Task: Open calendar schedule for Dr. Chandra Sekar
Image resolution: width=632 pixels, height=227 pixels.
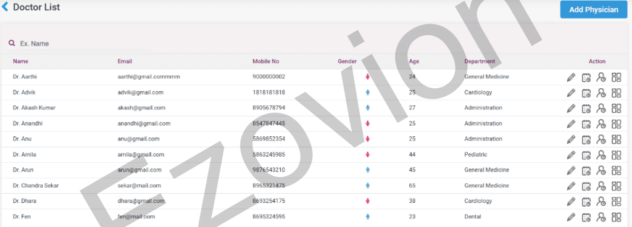Action: click(586, 186)
